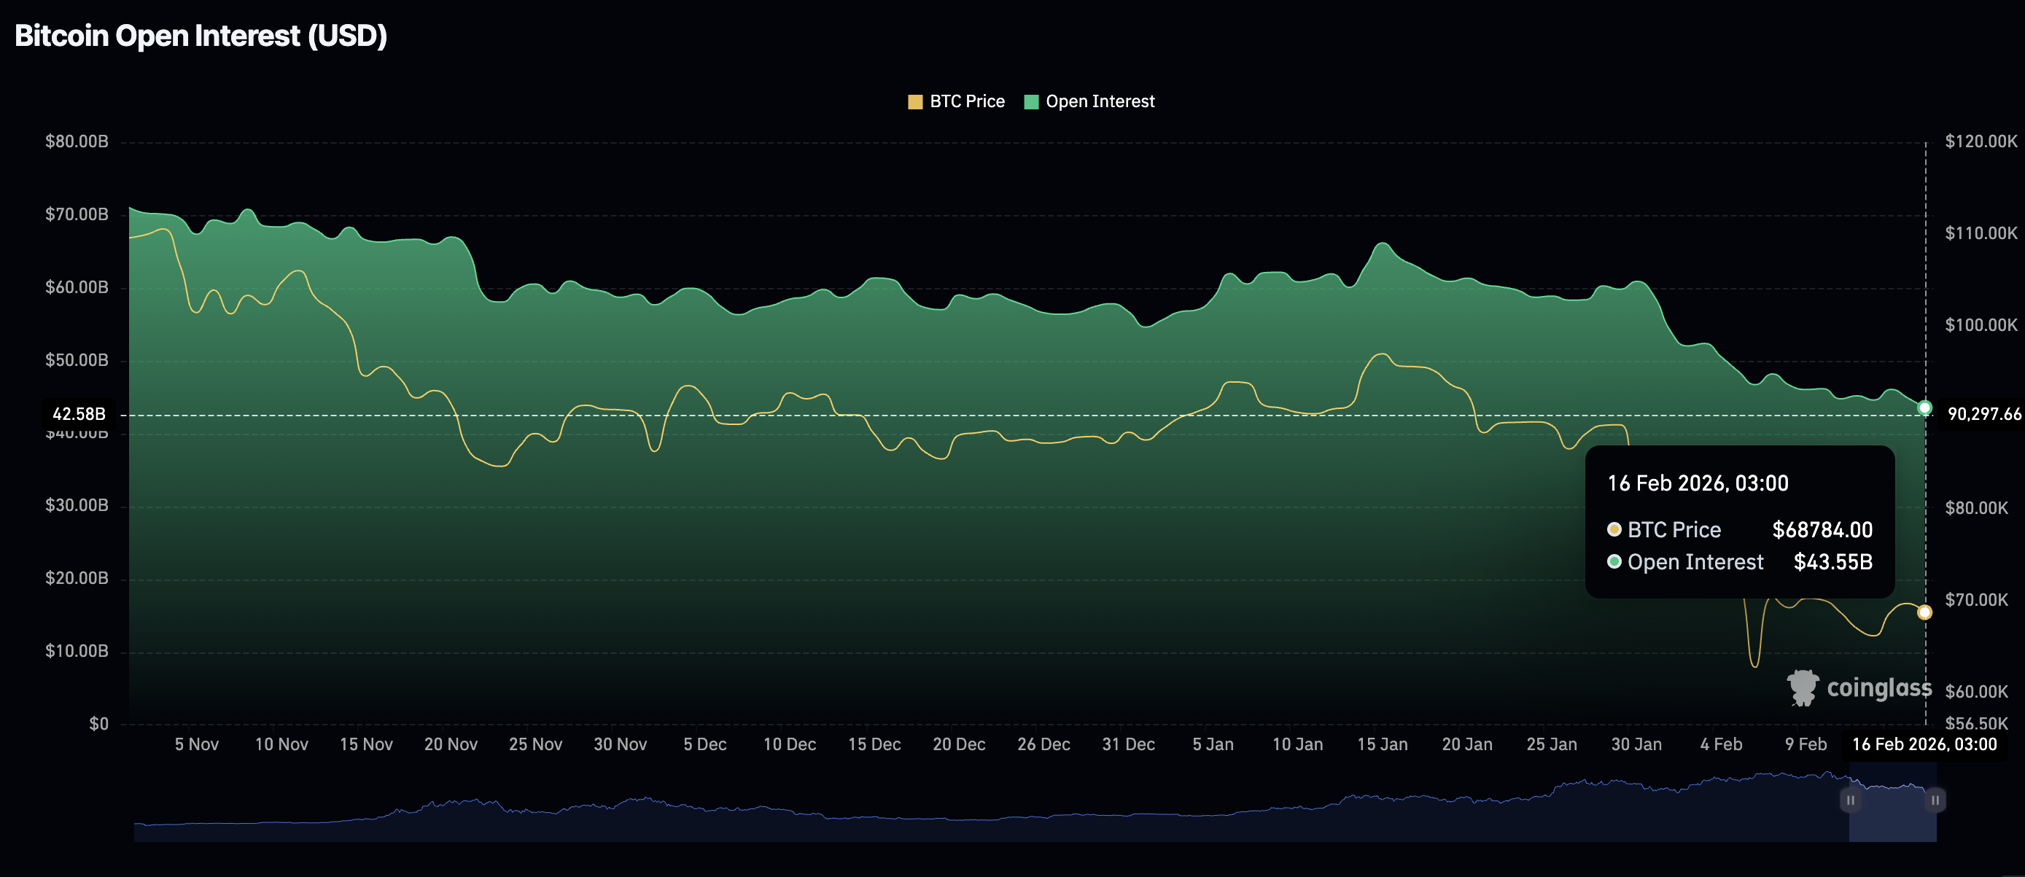Screen dimensions: 2025x877
Task: Click the 16 Feb 2026, 03:00 axis label
Action: coord(1924,744)
